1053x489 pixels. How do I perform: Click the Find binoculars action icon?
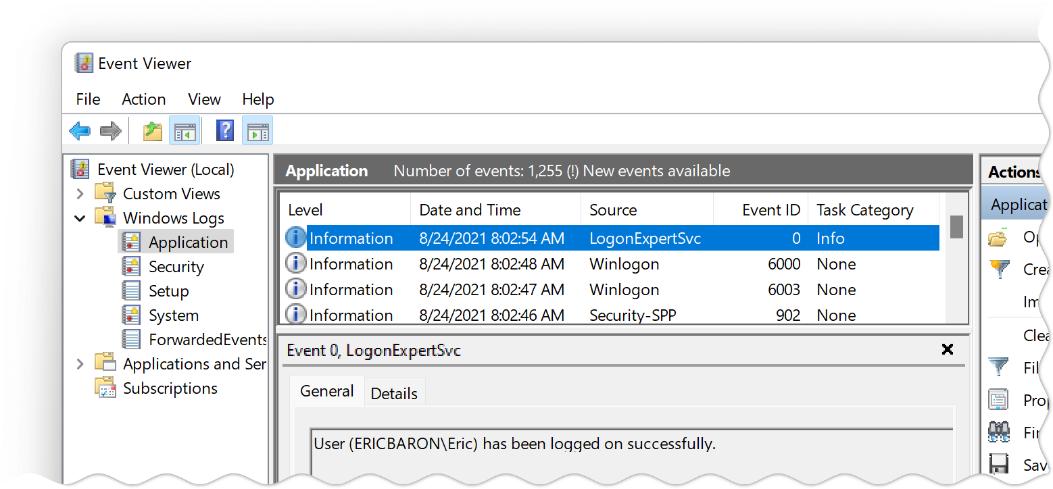point(998,432)
